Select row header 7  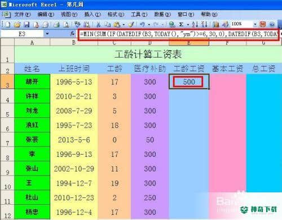pos(7,140)
